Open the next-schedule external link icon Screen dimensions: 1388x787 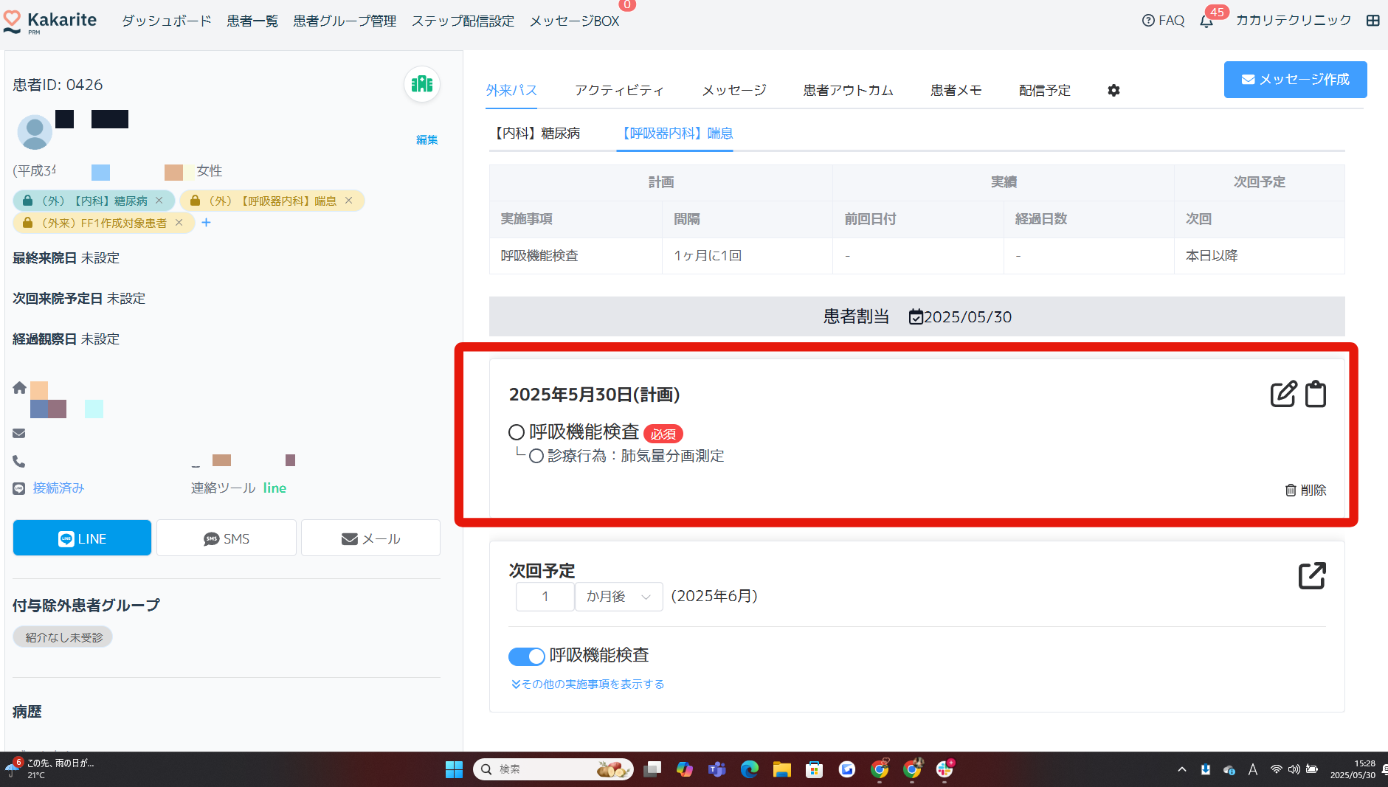(x=1312, y=575)
